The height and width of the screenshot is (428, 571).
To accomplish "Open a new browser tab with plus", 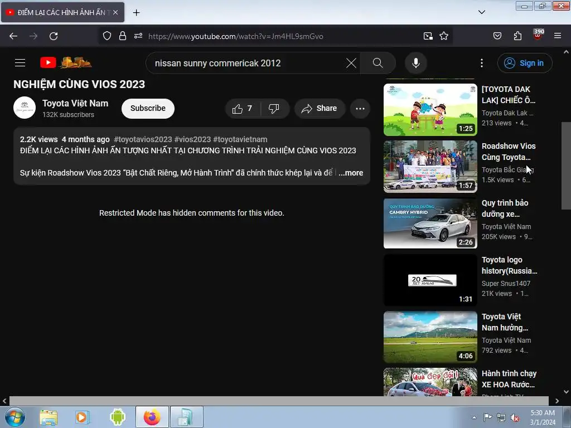I will pos(136,12).
